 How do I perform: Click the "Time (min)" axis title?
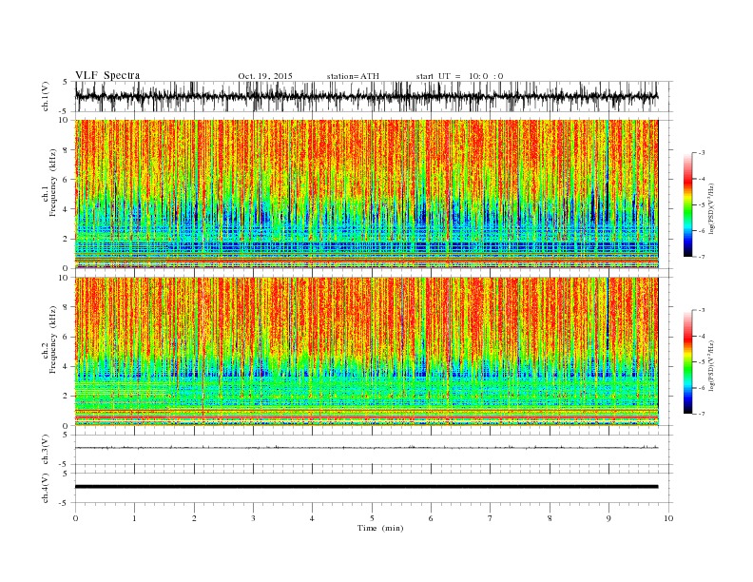point(380,528)
